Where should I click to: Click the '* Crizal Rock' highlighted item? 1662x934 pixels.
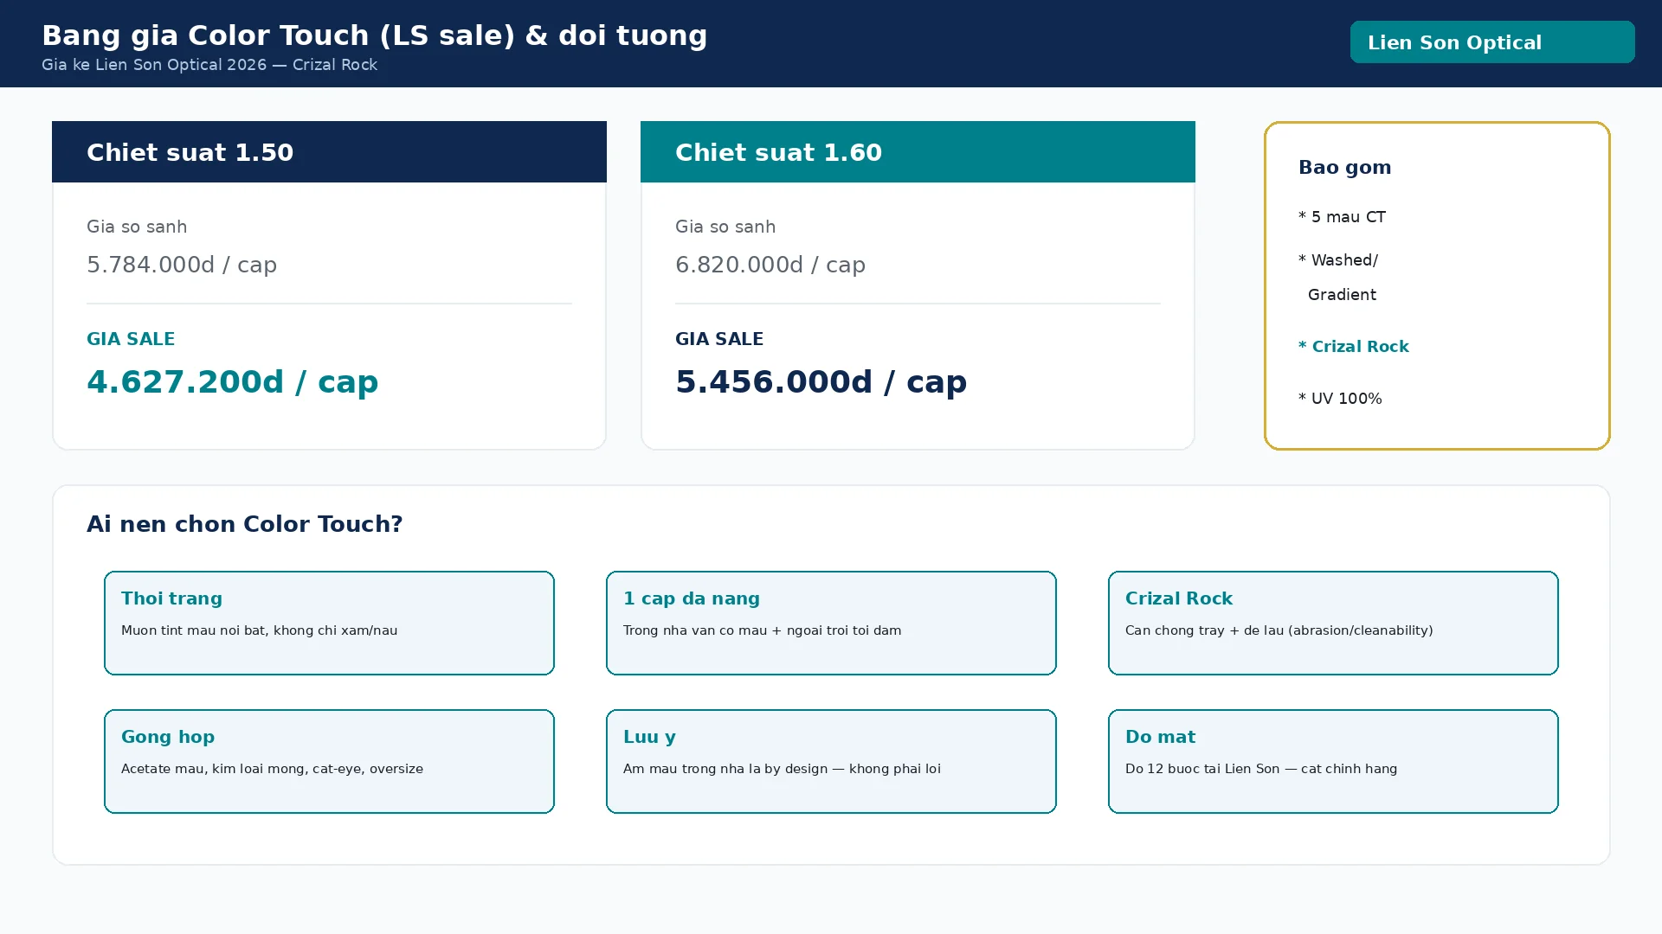[1354, 347]
